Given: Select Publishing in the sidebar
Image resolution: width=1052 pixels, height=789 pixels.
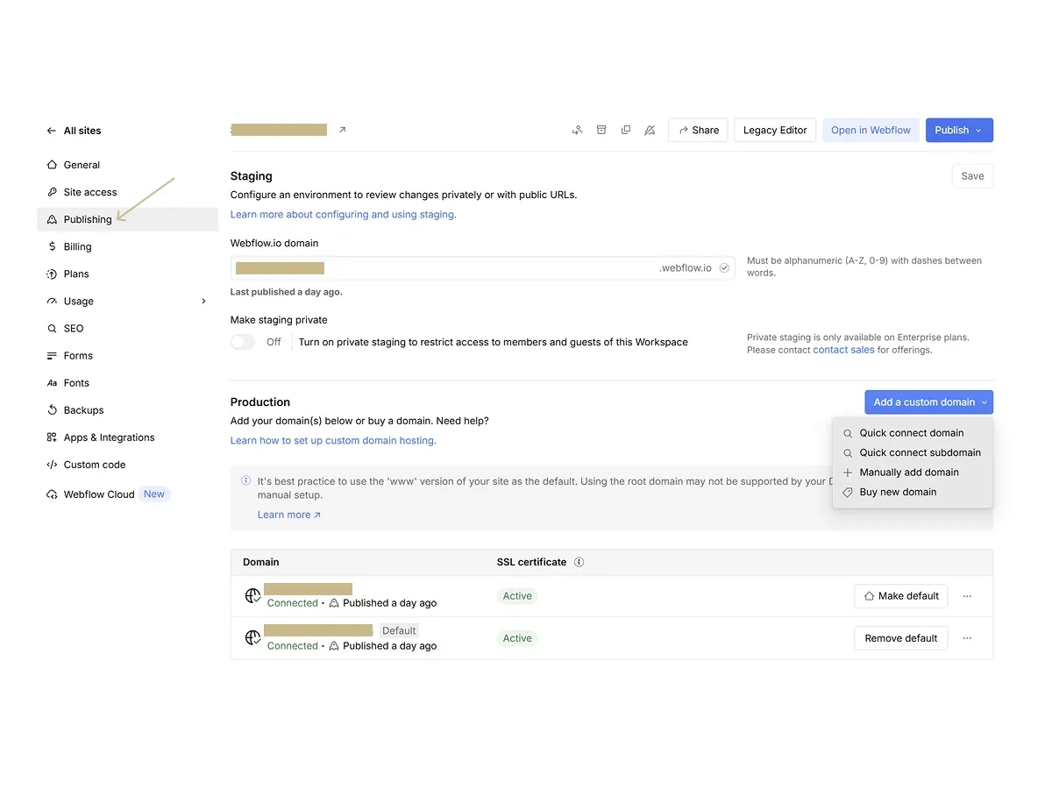Looking at the screenshot, I should (127, 219).
